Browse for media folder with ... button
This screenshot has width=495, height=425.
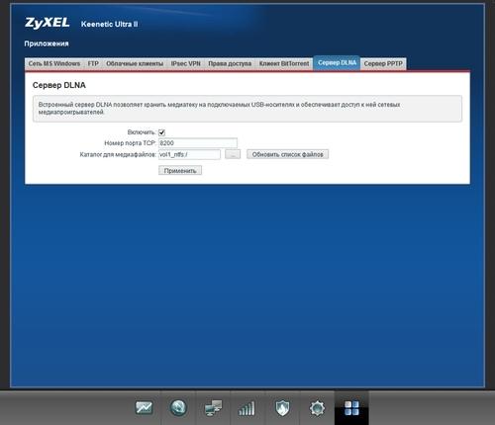coord(233,154)
